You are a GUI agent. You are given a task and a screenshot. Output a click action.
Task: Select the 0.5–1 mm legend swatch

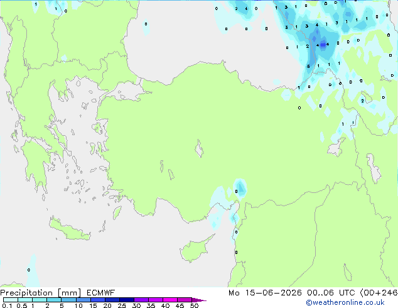coord(25,300)
